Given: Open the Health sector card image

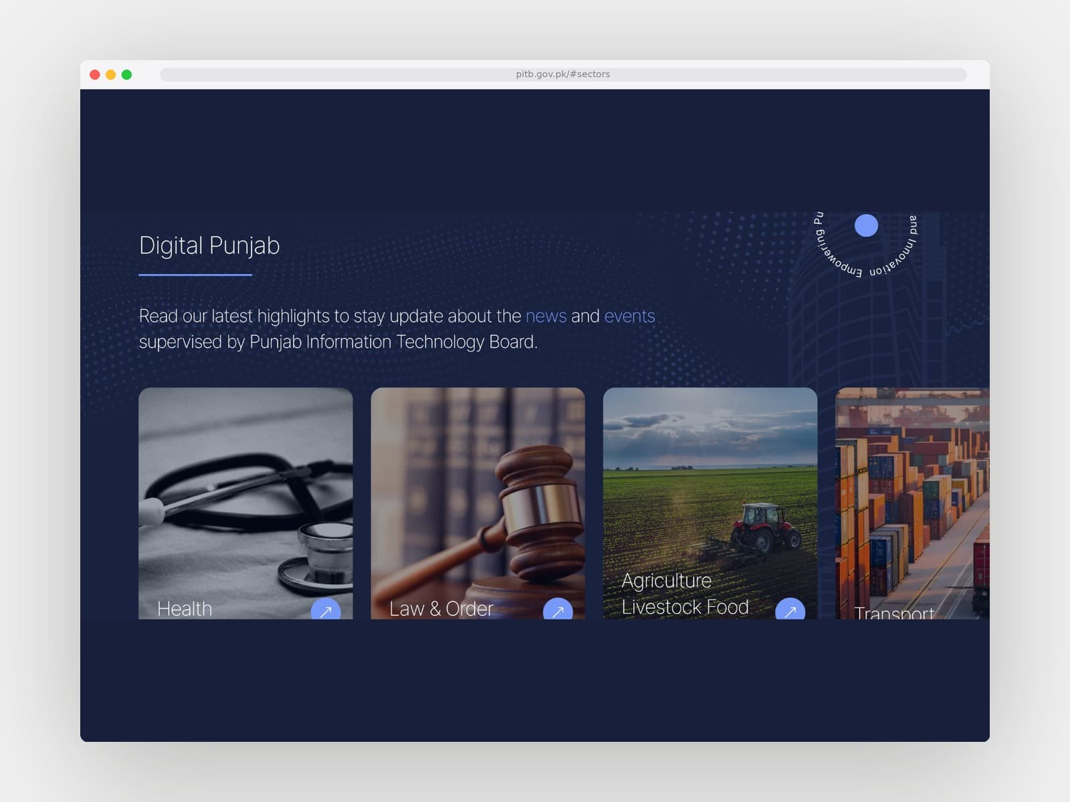Looking at the screenshot, I should tap(245, 503).
